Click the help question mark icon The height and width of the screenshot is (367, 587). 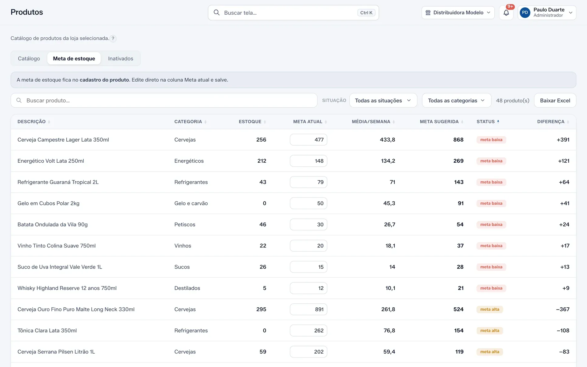tap(113, 39)
